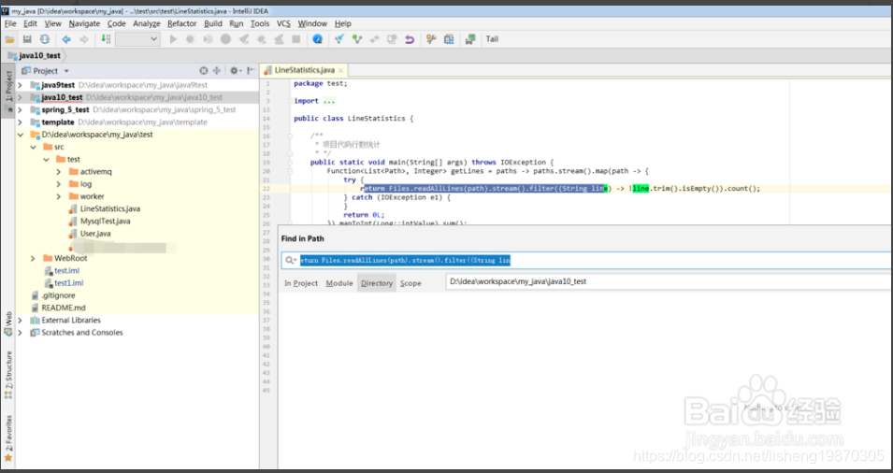Open Project panel settings gear icon
893x473 pixels.
234,71
